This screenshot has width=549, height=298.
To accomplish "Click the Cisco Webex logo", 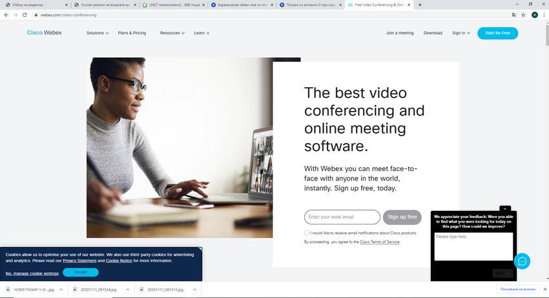I will pos(44,32).
